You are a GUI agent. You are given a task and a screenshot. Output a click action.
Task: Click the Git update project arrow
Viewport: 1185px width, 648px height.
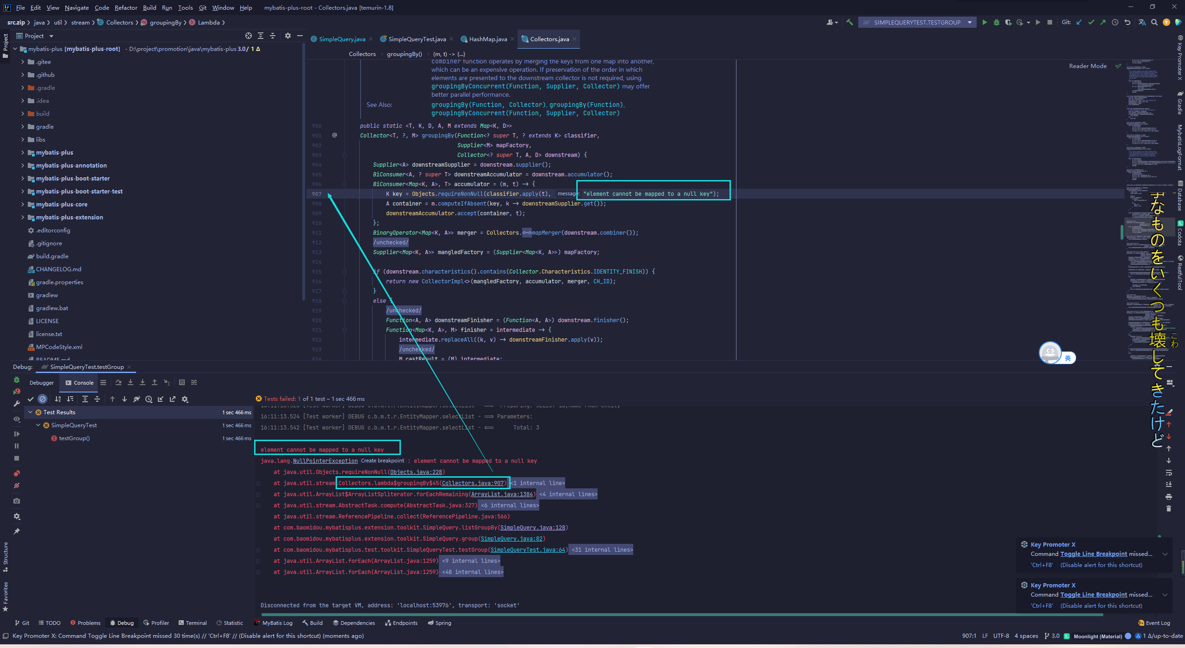click(x=1079, y=22)
